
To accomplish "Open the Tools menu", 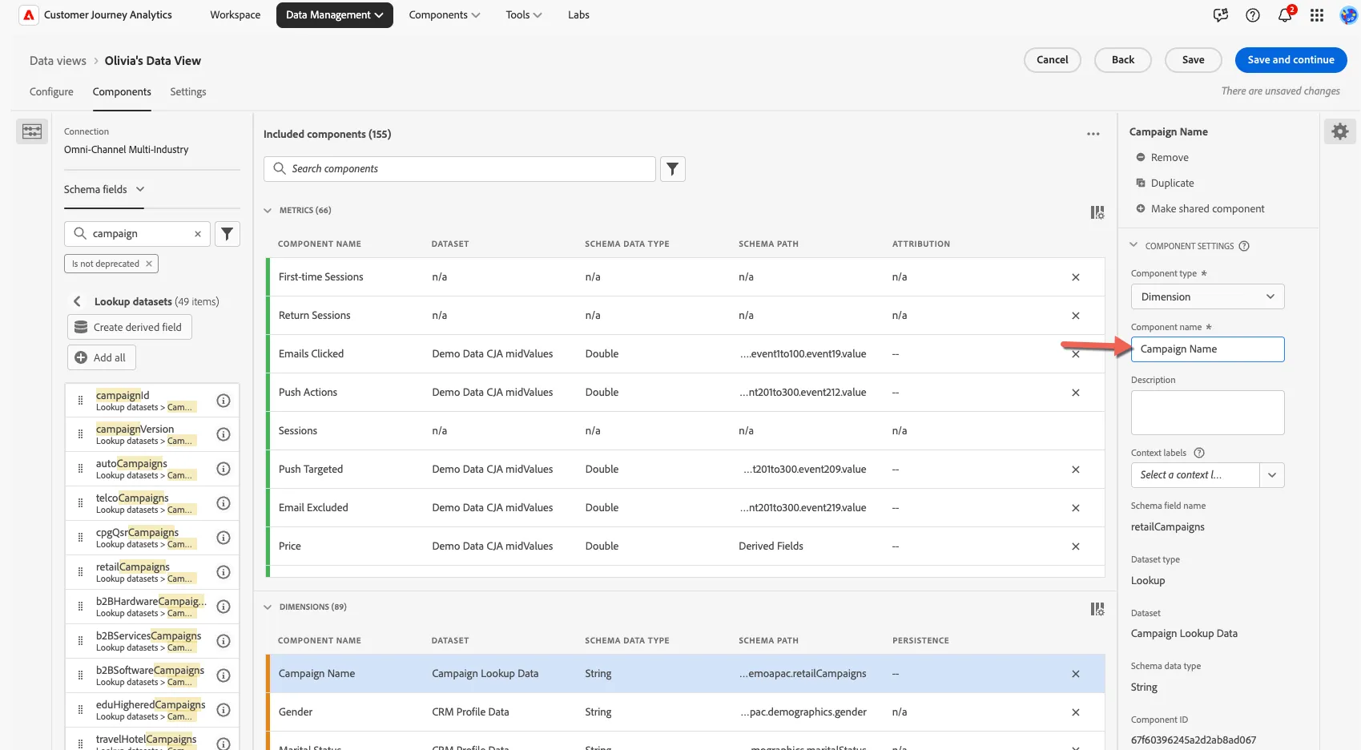I will 524,15.
